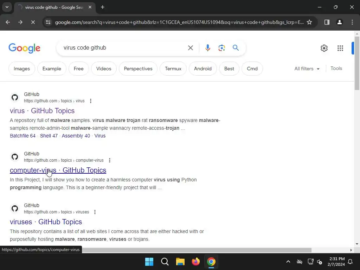Open Chrome three-dot menu
Viewport: 360px width, 270px height.
point(352,22)
